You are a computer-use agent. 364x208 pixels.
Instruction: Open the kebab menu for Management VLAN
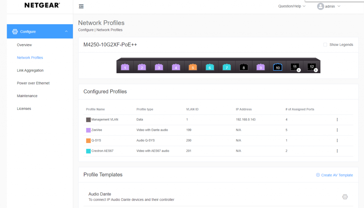337,119
